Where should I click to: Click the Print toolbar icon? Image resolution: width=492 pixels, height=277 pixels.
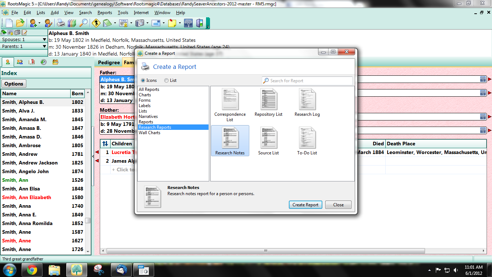pos(61,23)
